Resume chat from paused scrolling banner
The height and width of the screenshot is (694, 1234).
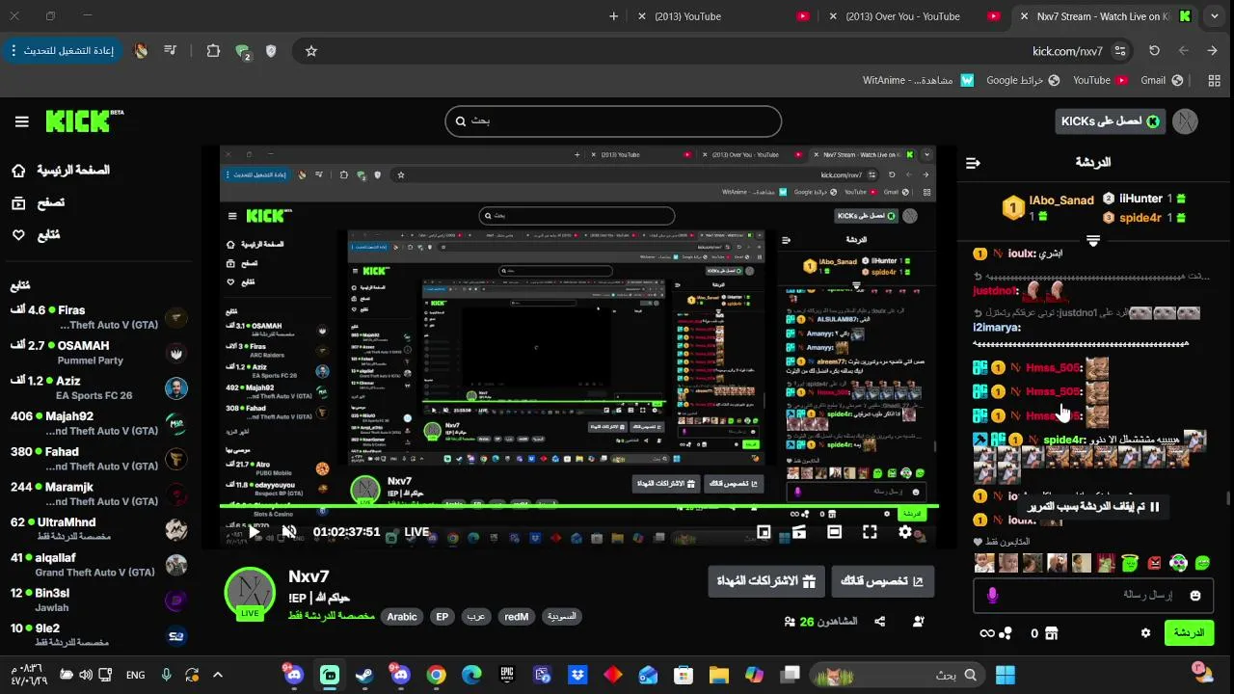click(1092, 506)
